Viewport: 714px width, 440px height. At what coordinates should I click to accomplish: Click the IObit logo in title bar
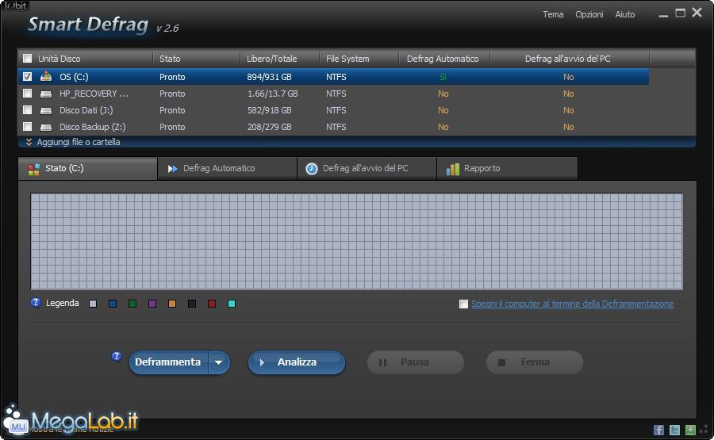click(15, 6)
